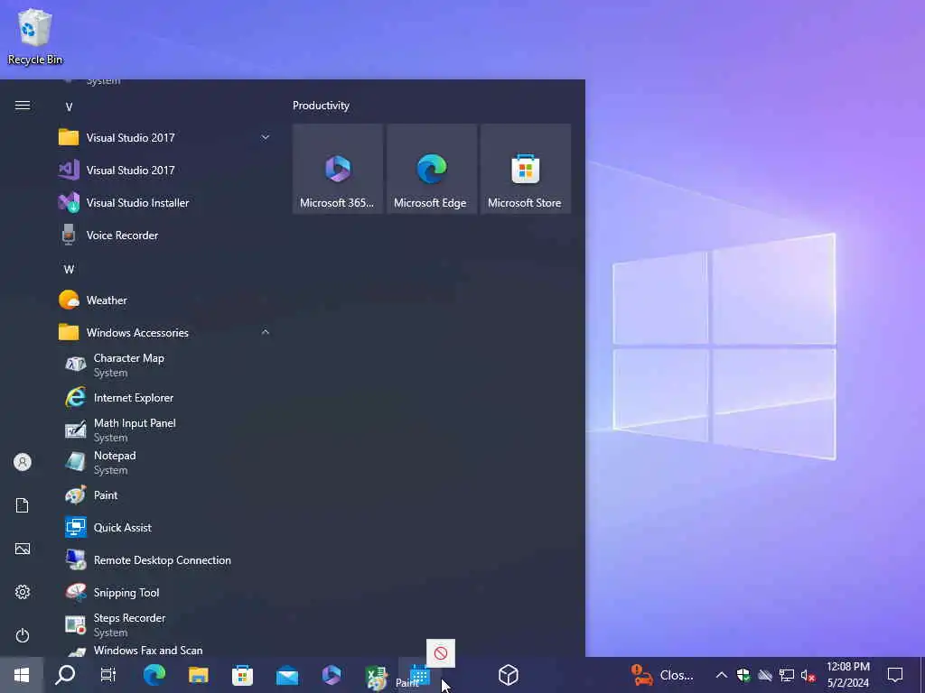Open the Recycle Bin desktop icon
The image size is (925, 693).
pyautogui.click(x=35, y=36)
